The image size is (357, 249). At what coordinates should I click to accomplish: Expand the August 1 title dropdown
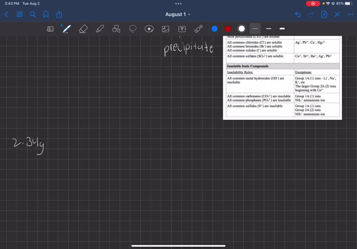click(178, 14)
